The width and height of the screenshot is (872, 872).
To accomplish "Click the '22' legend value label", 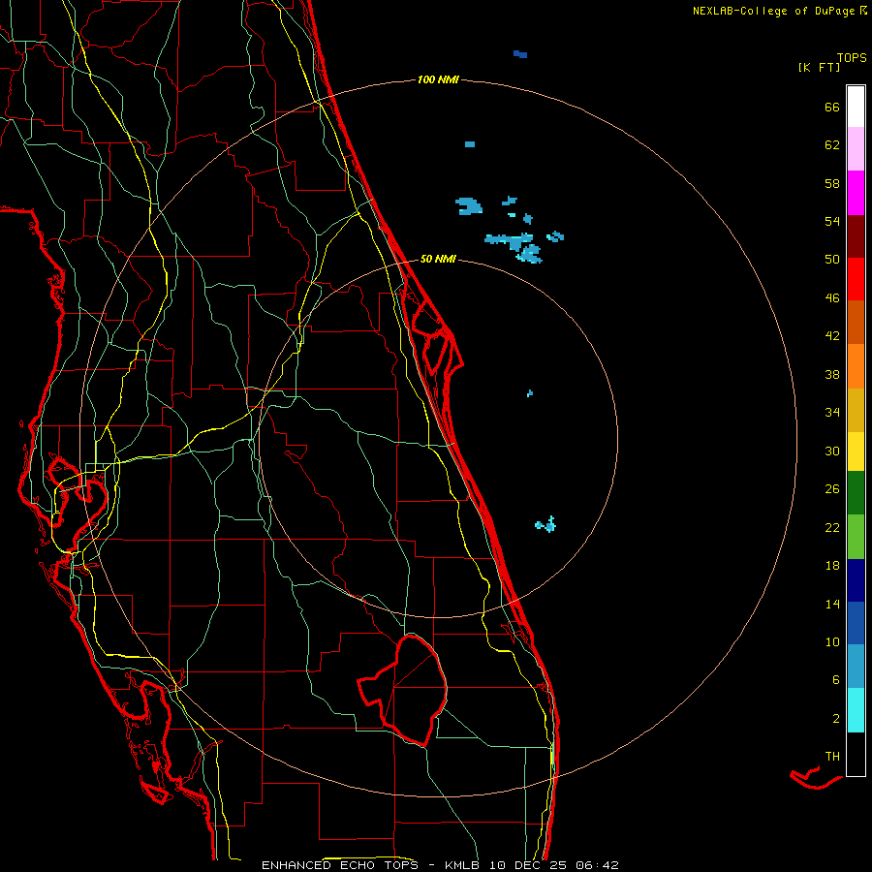I will click(832, 528).
